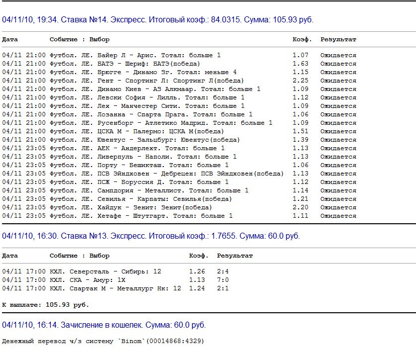
Task: Click Ожидается result in the Хетафе row
Action: pos(338,216)
